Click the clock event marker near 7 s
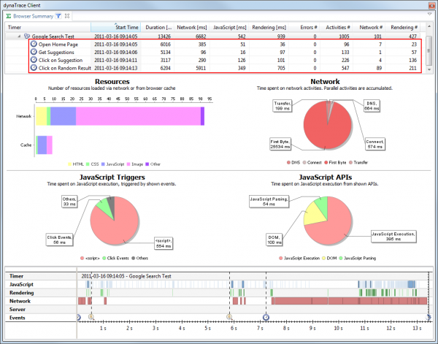Viewport: 438px width, 344px height. pos(266,317)
